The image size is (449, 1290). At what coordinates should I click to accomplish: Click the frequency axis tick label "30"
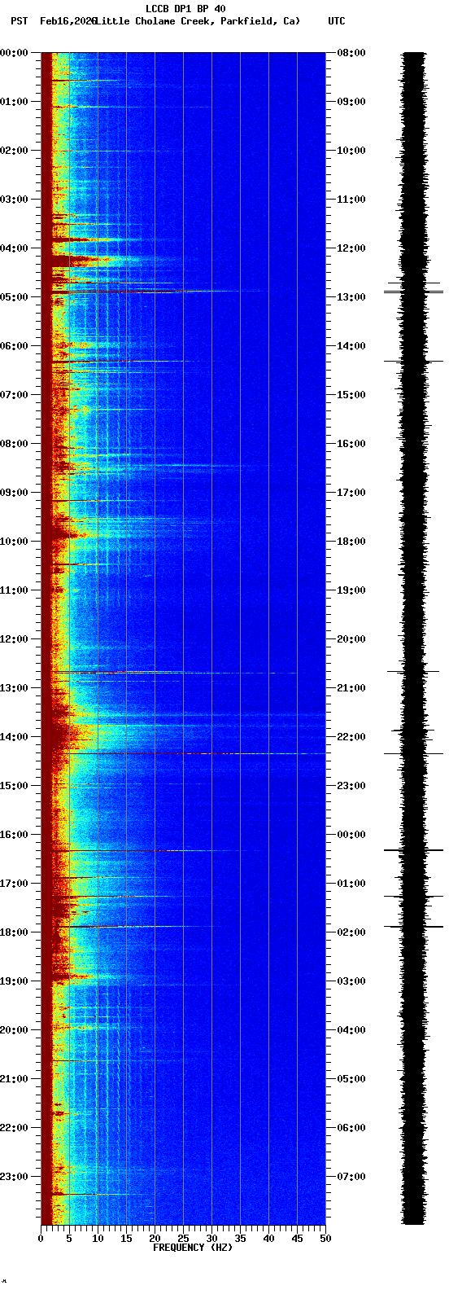click(x=211, y=1239)
